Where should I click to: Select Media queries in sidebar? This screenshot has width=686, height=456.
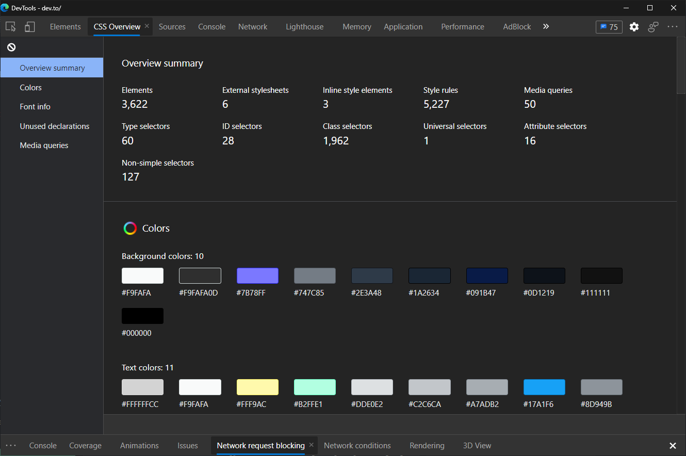(x=52, y=145)
